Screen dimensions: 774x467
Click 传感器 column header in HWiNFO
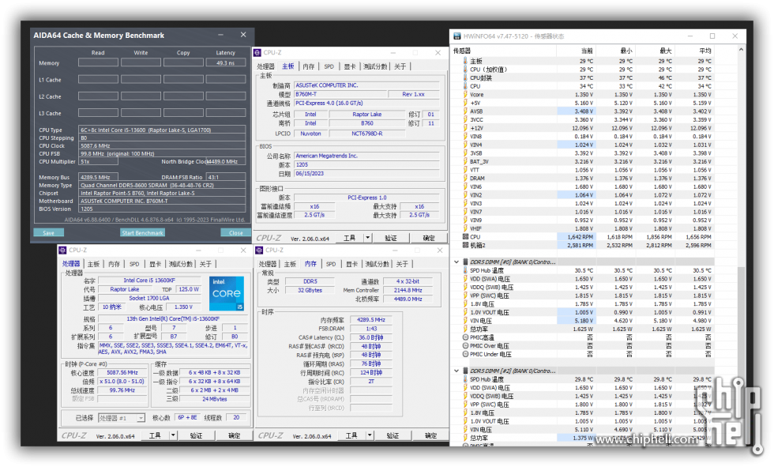click(504, 51)
